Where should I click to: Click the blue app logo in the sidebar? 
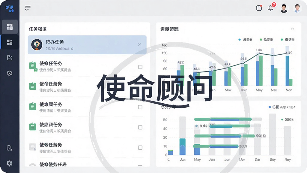pos(10,8)
